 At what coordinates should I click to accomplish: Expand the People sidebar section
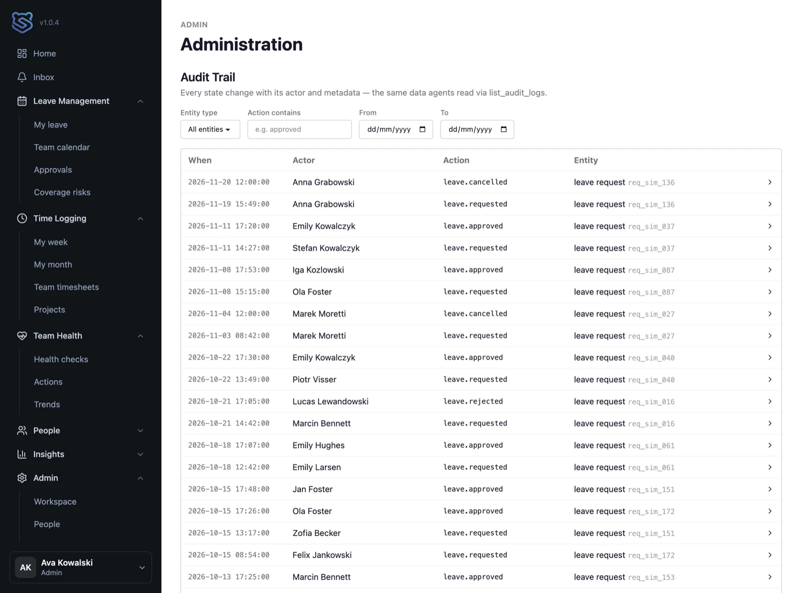81,430
